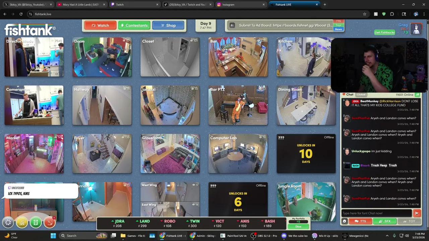Click the TTS button under chat
429x241 pixels.
pyautogui.click(x=361, y=221)
